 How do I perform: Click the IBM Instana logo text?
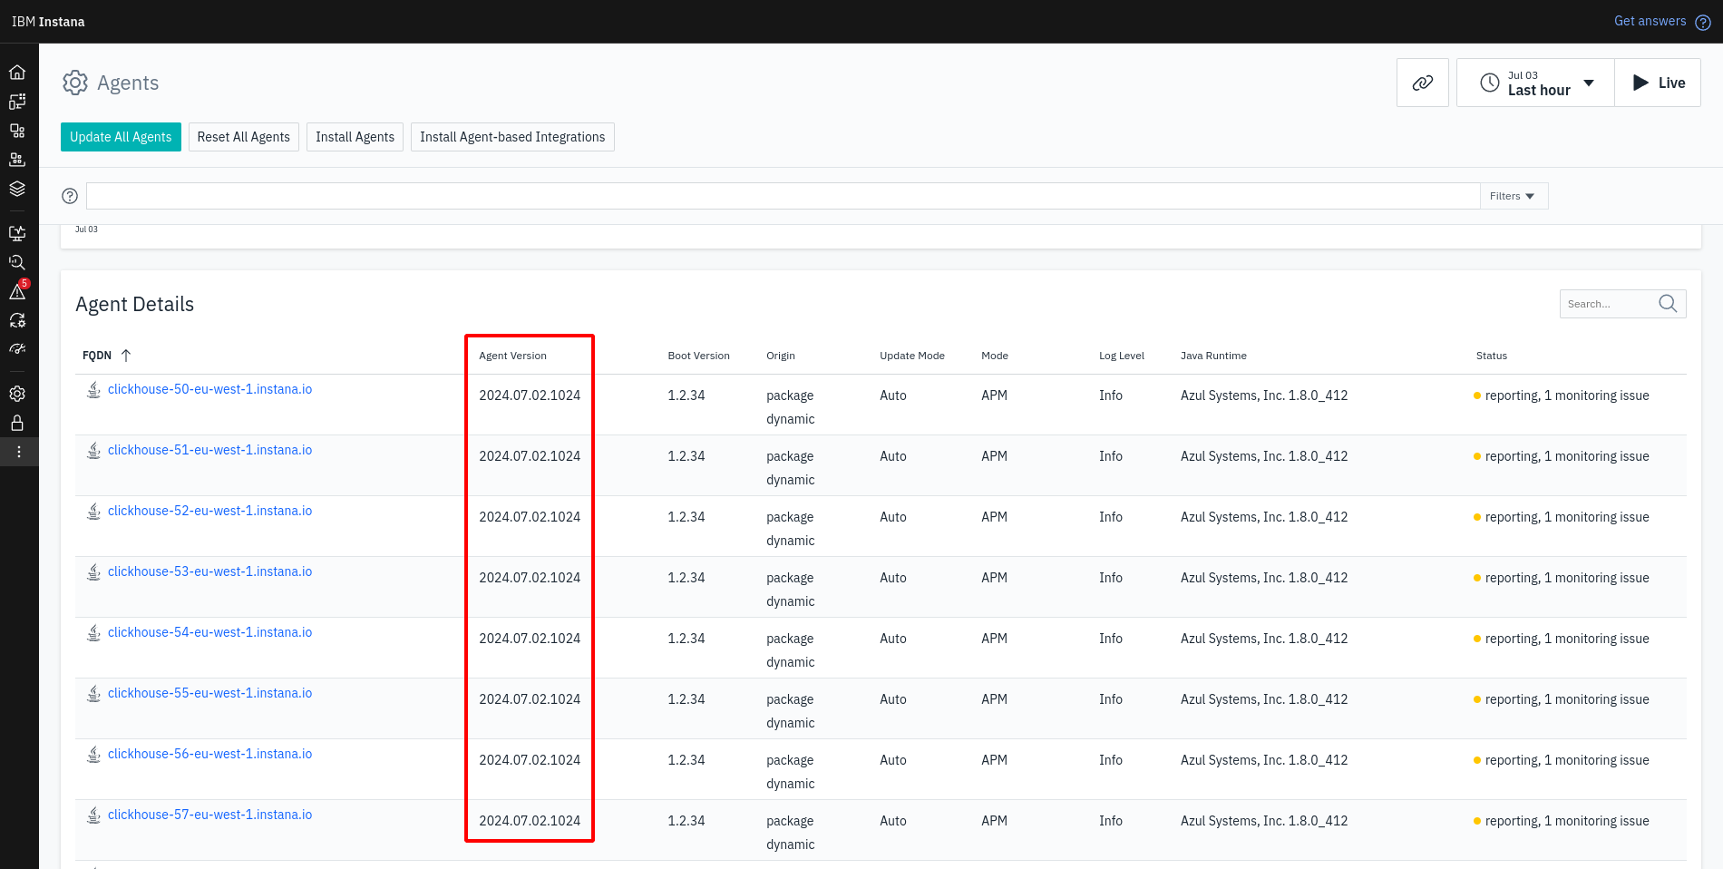48,22
